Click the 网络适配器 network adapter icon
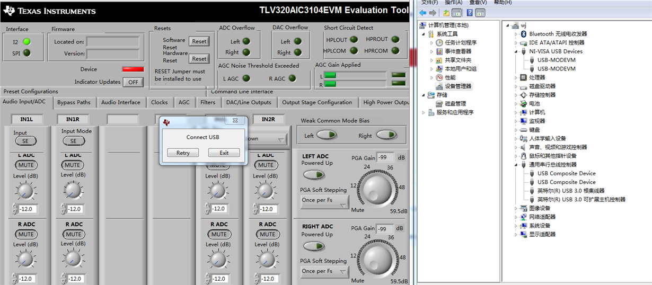 (524, 217)
